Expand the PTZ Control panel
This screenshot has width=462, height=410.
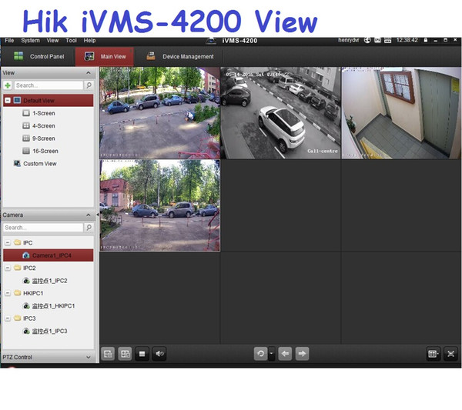click(x=88, y=357)
